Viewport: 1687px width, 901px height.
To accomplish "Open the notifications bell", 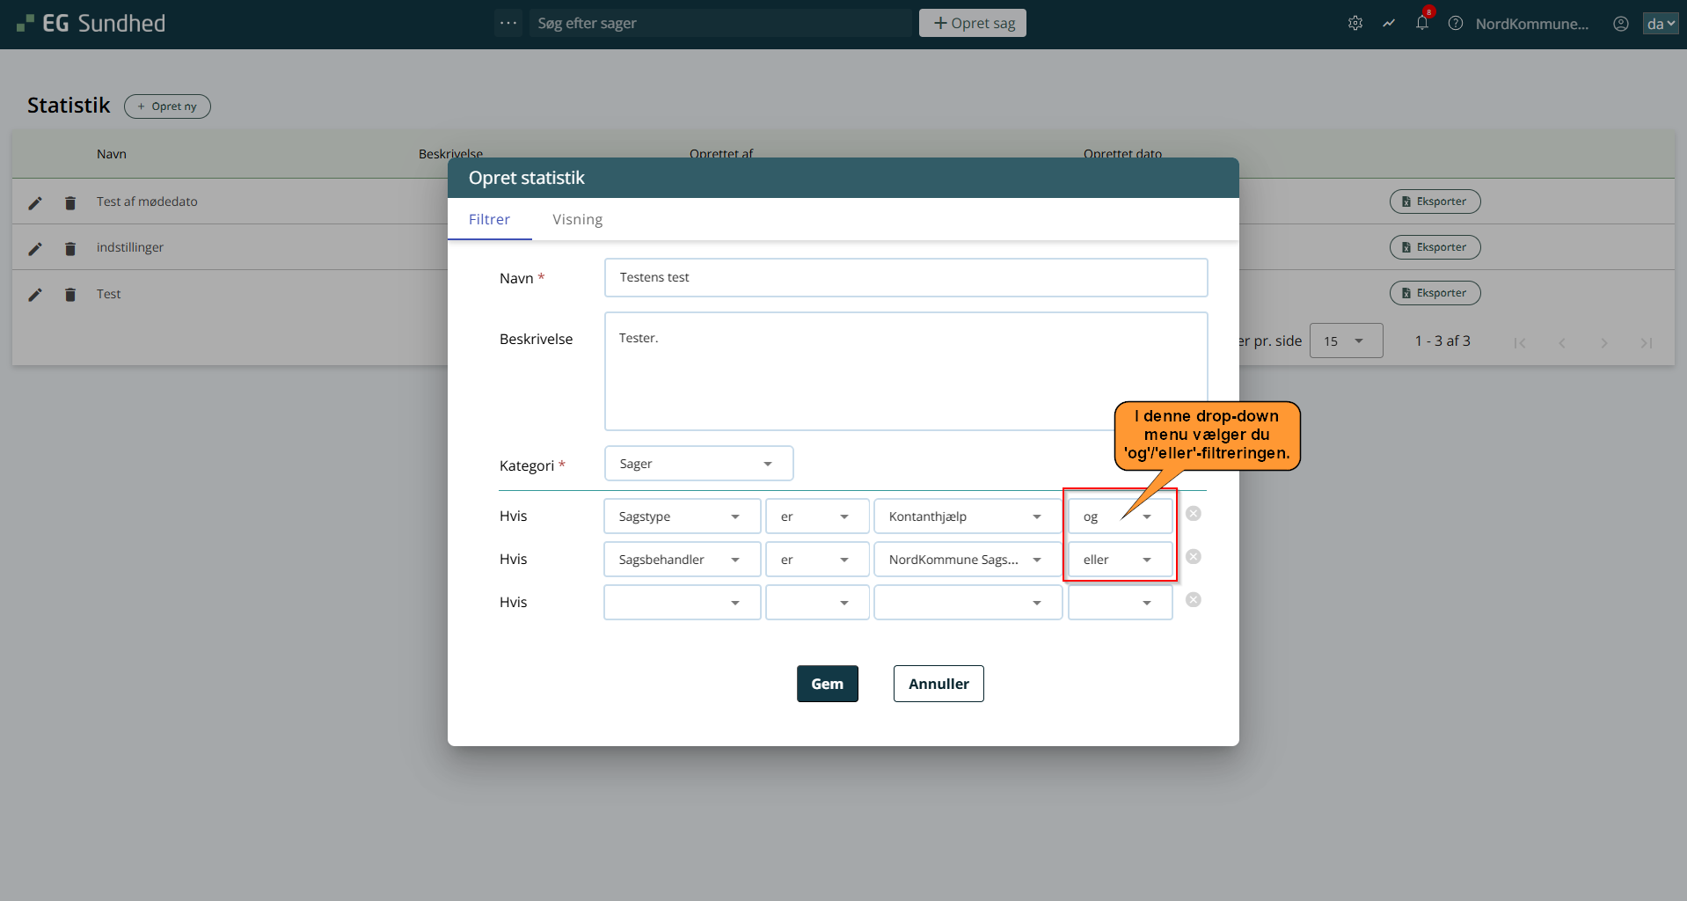I will pyautogui.click(x=1421, y=24).
